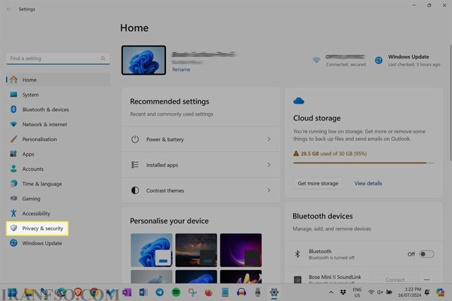This screenshot has width=452, height=301.
Task: Open the volume muted tray icon
Action: click(x=380, y=293)
